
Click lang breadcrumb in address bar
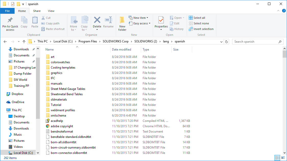tap(166, 41)
